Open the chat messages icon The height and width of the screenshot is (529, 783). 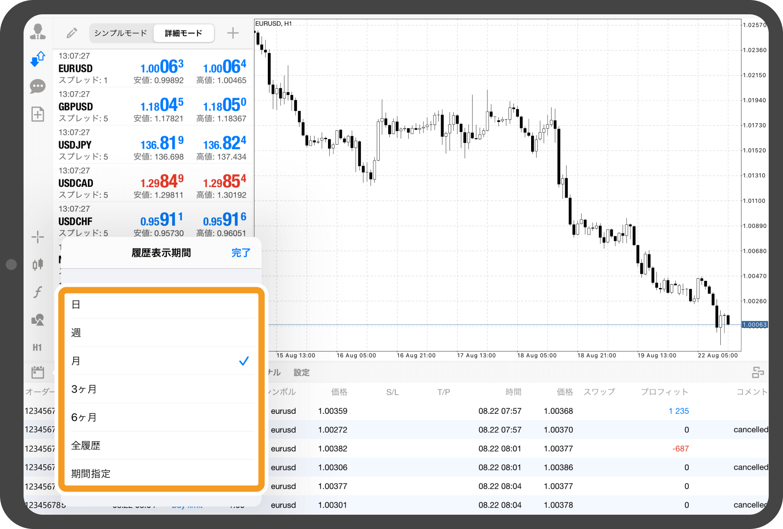coord(38,87)
